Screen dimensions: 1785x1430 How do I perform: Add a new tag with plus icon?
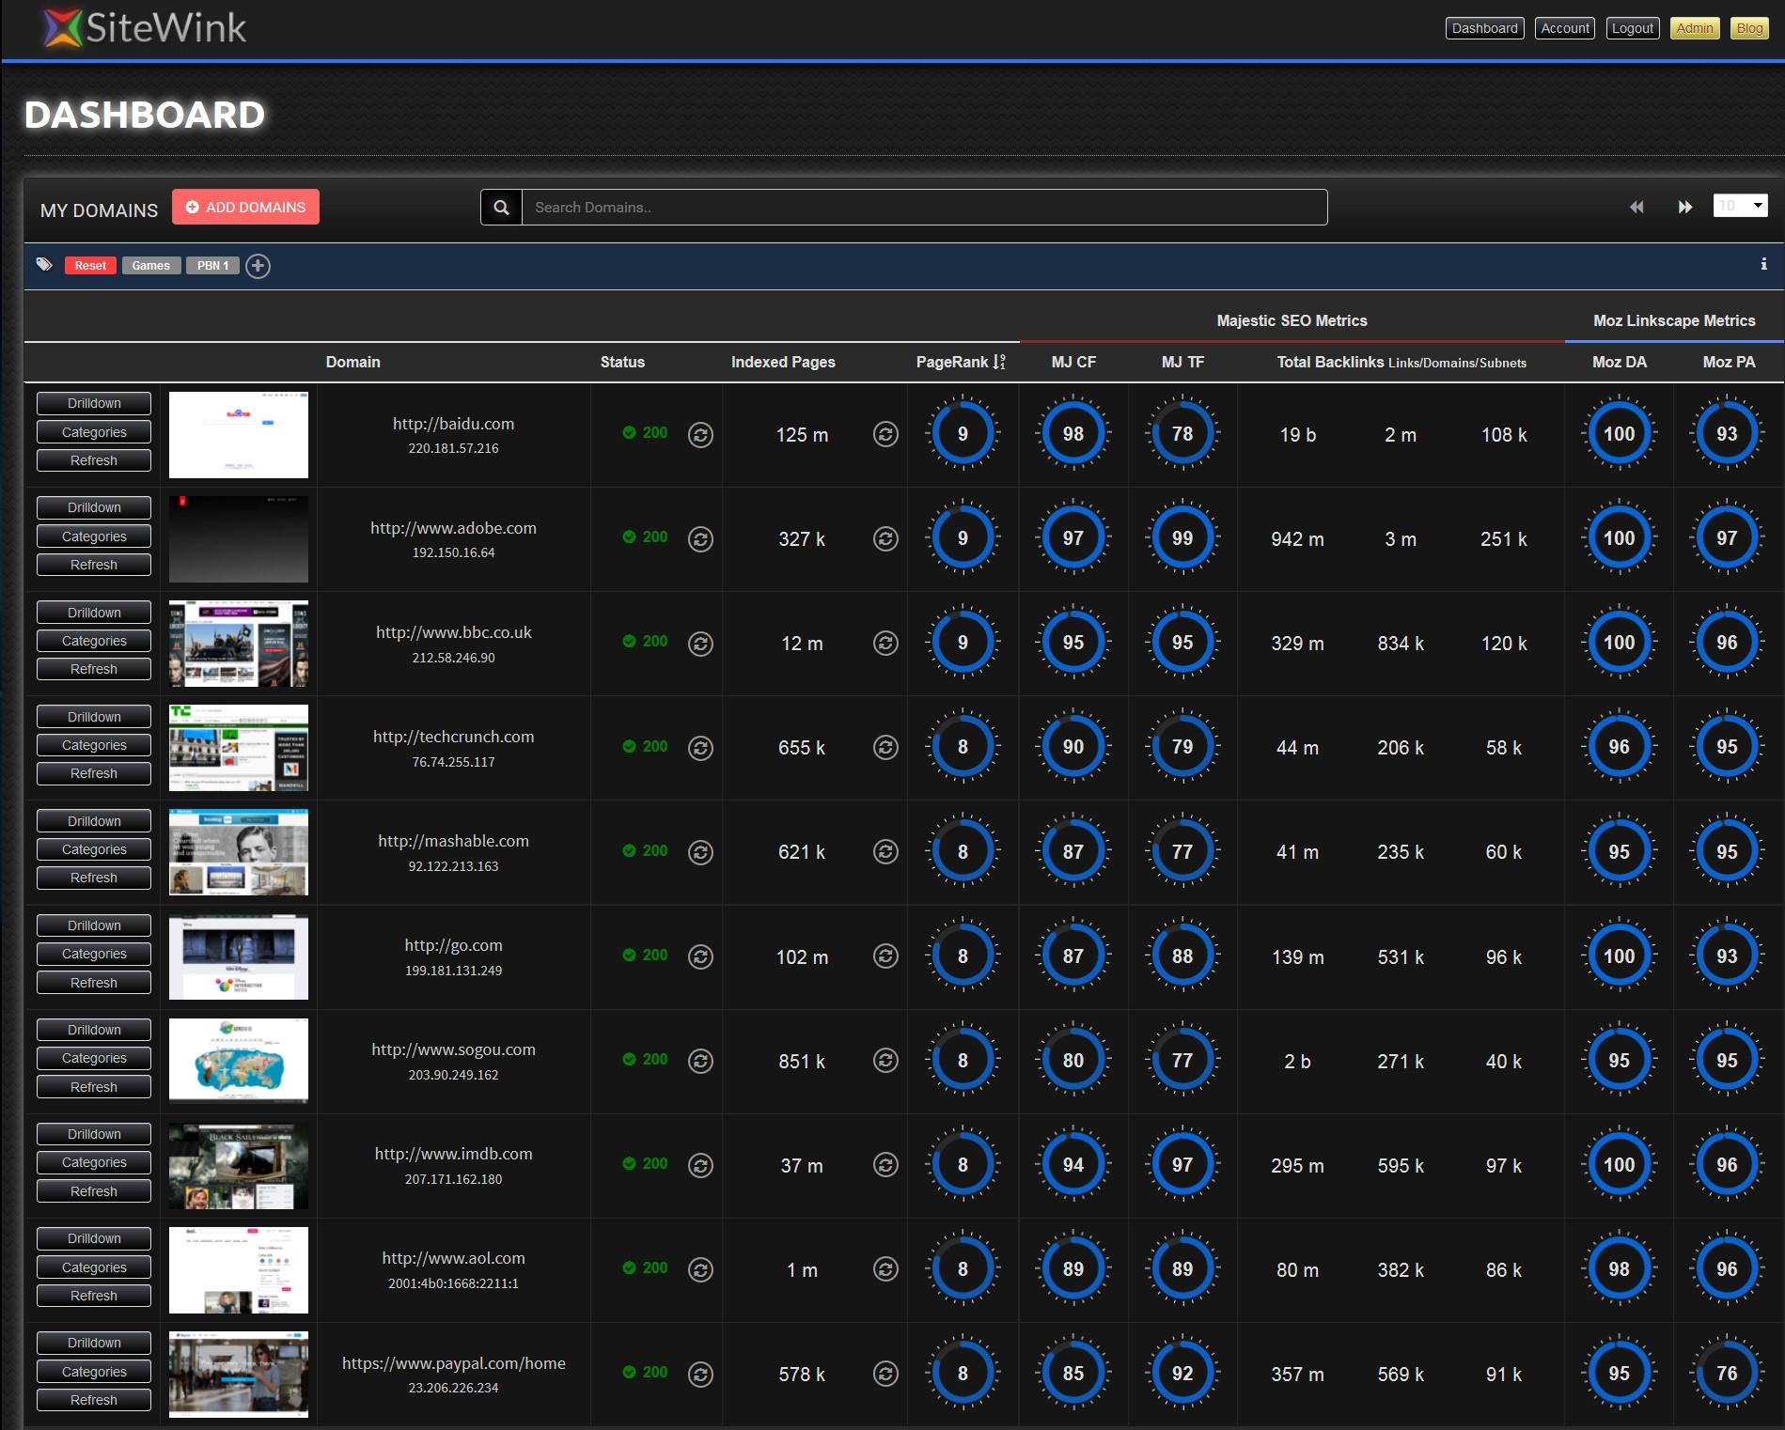coord(258,266)
